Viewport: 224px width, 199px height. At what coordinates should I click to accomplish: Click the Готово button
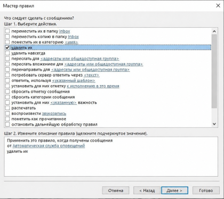pos(206,190)
